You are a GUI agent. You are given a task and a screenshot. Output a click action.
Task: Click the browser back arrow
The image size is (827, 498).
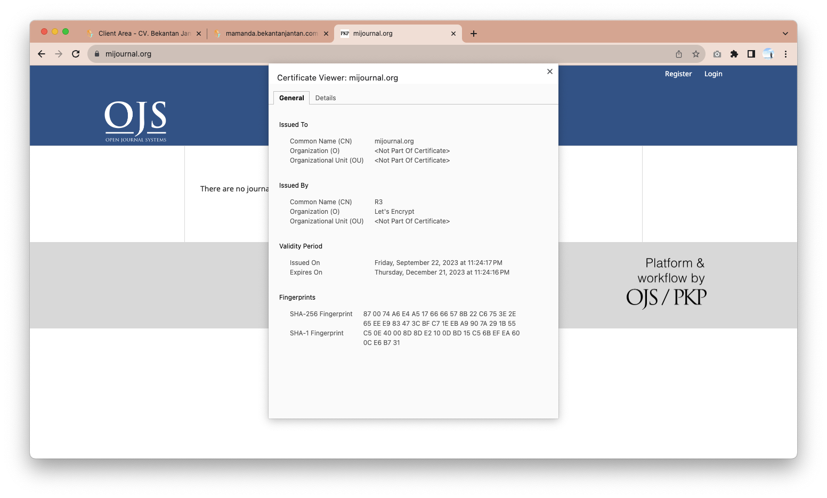[x=42, y=54]
